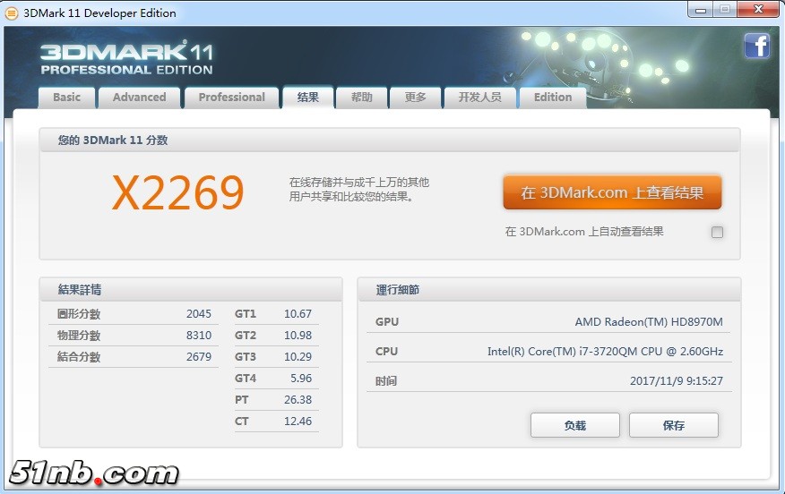Click the 保存 button
This screenshot has width=785, height=494.
tap(673, 425)
